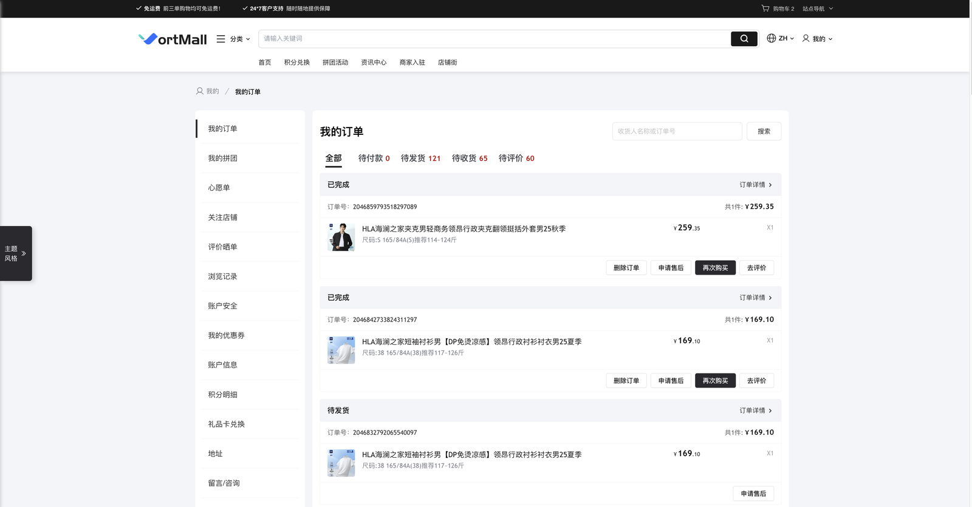
Task: Click the jacket product thumbnail
Action: point(341,237)
